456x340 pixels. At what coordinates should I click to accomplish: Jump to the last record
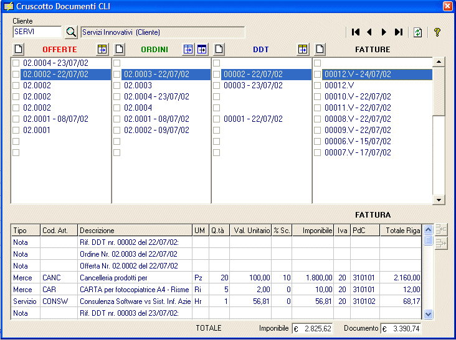(399, 32)
